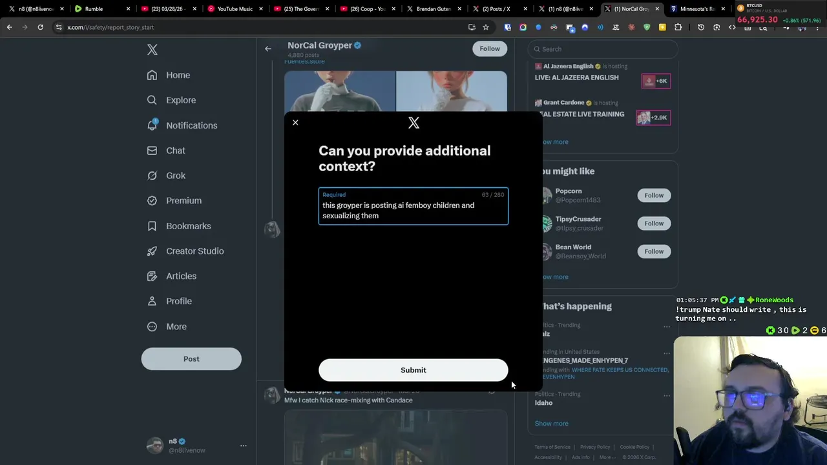The height and width of the screenshot is (465, 827).
Task: Open options dots for the Idaho trend
Action: [x=667, y=395]
